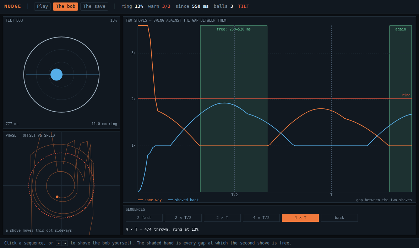Click the NUDGE logo
The image size is (419, 248).
12,6
